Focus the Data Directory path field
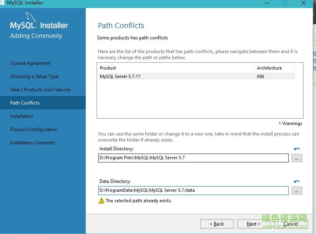Screen dimensions: 316x234 point(193,191)
